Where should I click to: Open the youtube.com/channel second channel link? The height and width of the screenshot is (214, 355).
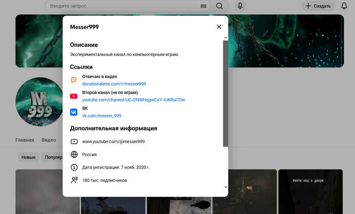pyautogui.click(x=133, y=99)
